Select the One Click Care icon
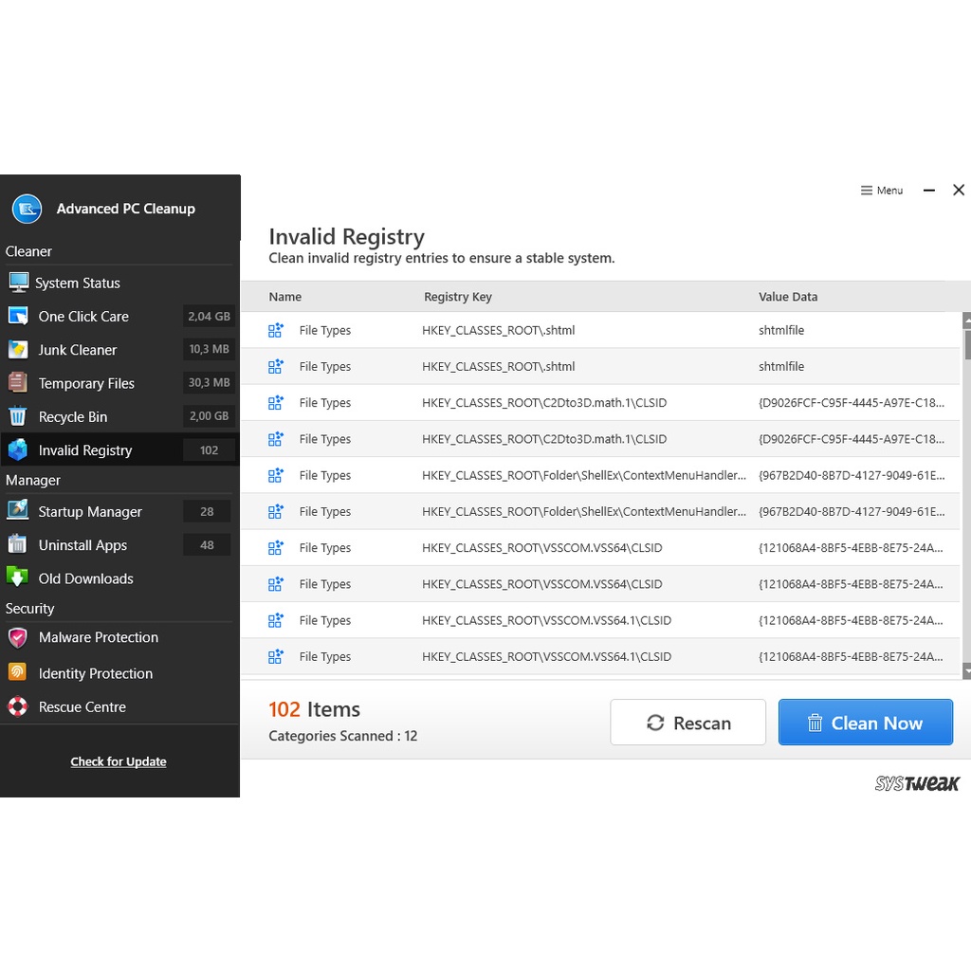 pyautogui.click(x=18, y=316)
